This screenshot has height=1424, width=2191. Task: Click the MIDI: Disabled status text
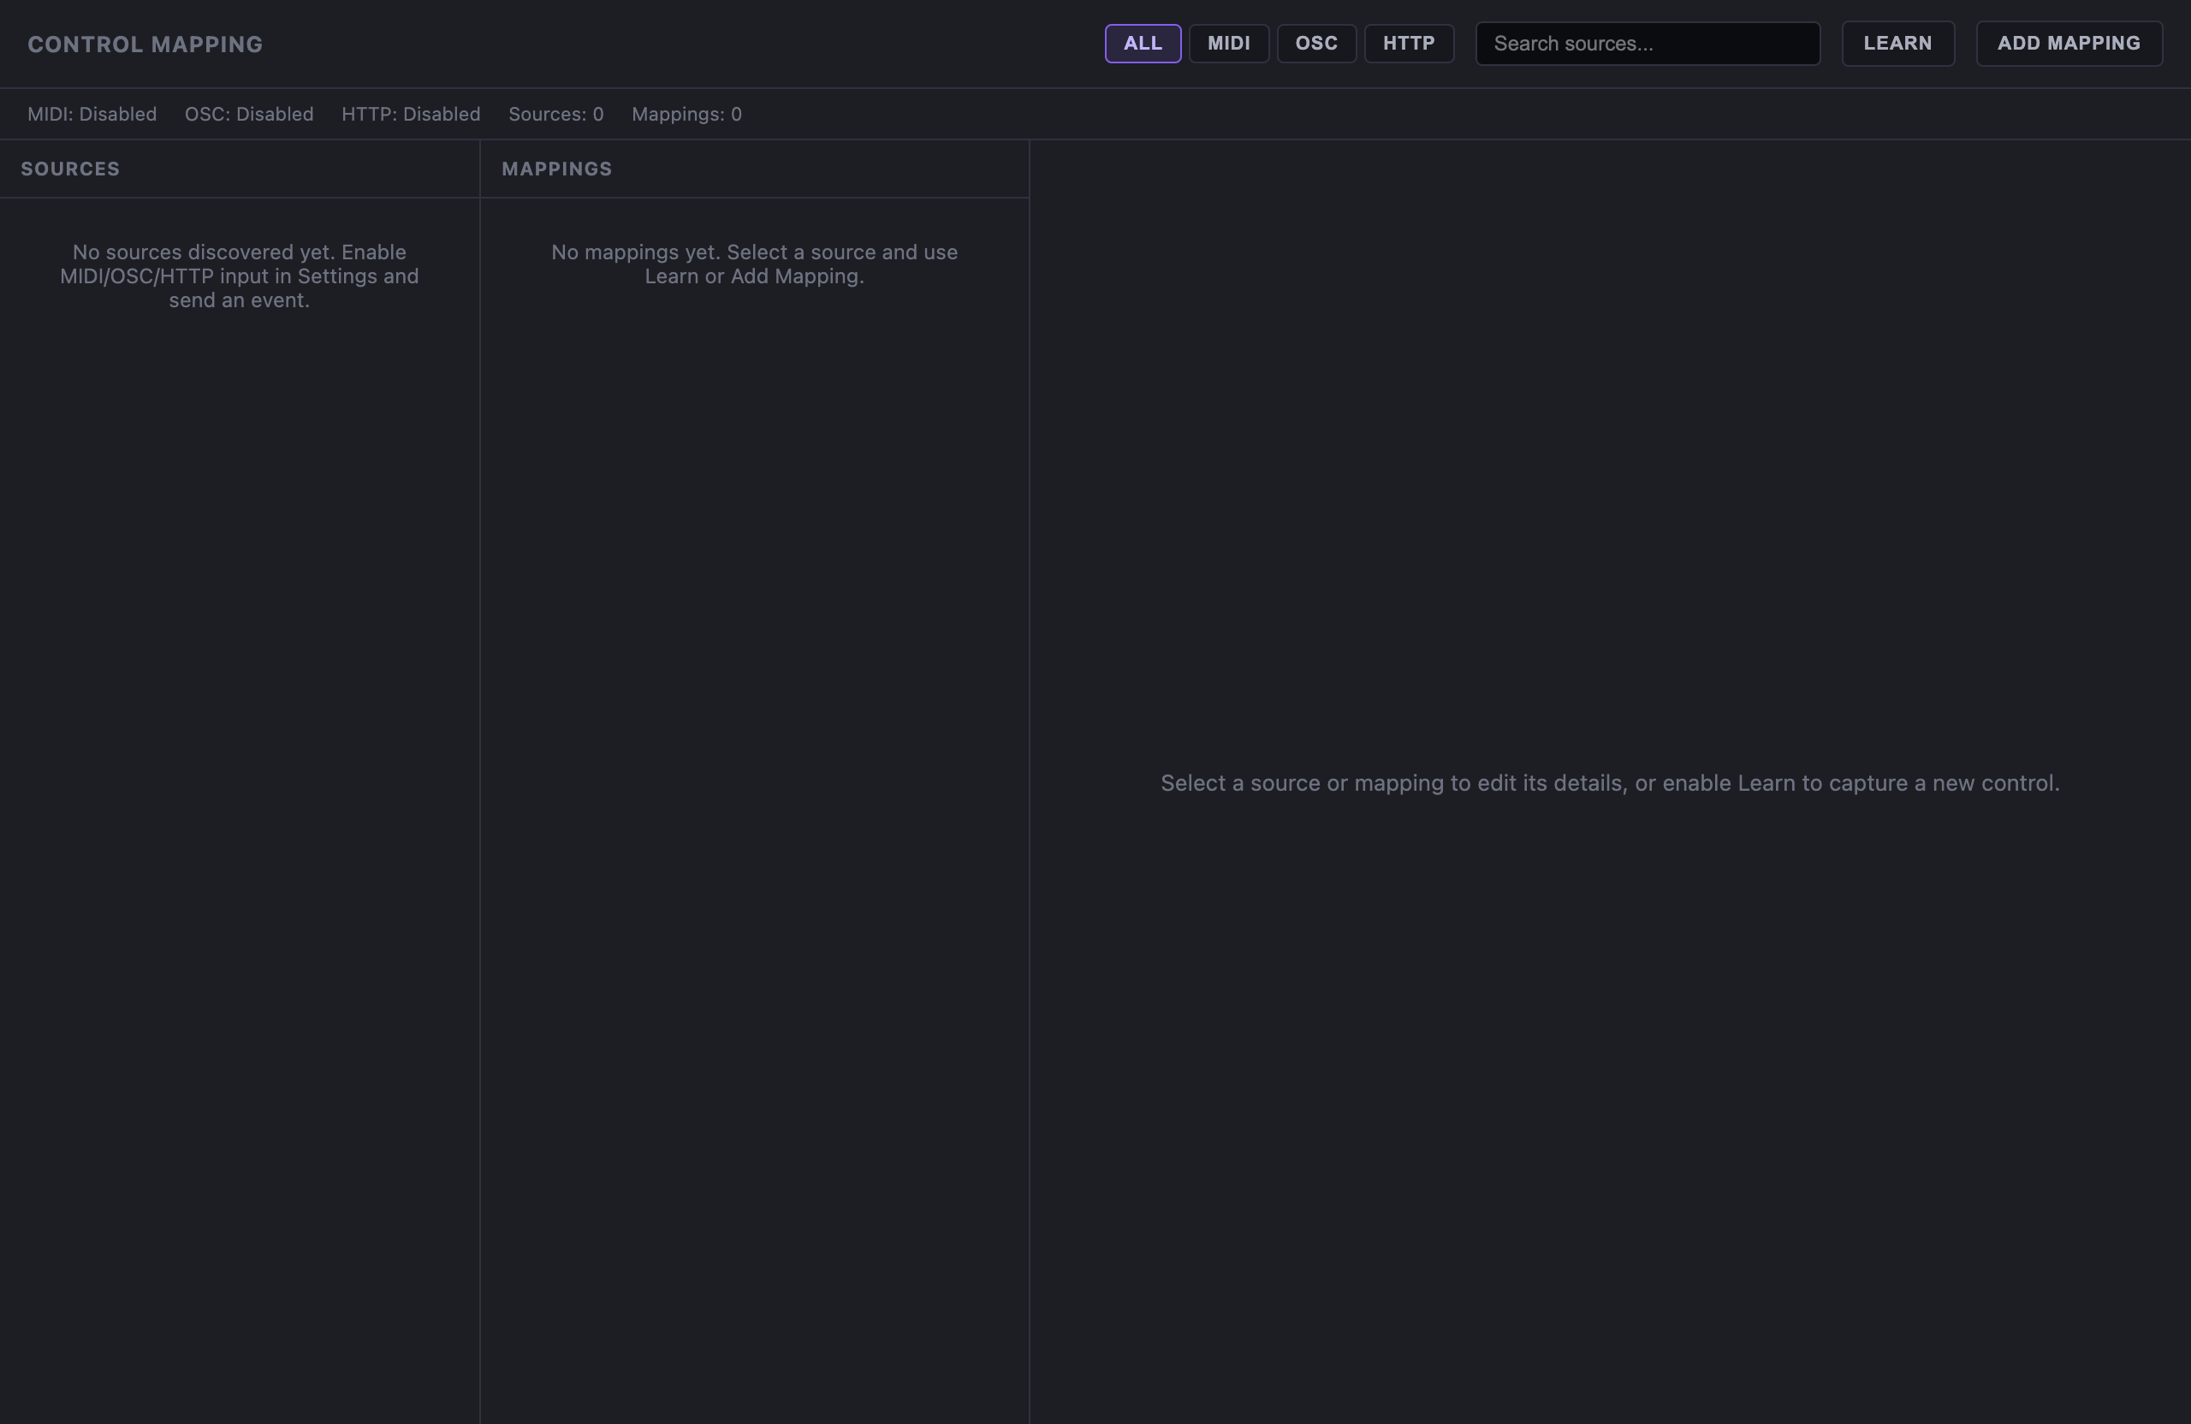[x=92, y=114]
